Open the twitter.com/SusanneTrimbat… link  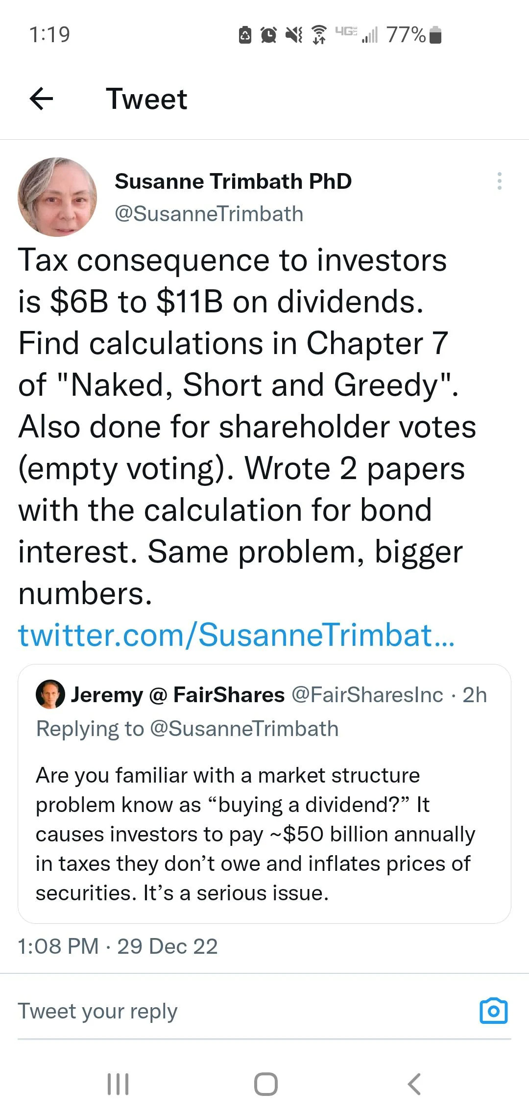click(x=236, y=635)
